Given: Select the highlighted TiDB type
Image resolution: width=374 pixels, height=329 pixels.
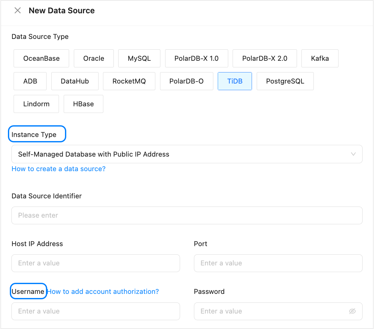Looking at the screenshot, I should click(x=235, y=81).
